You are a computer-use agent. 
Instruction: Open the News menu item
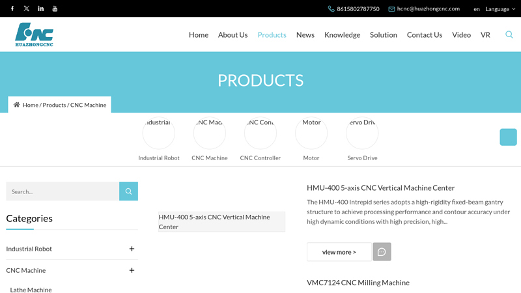point(305,35)
